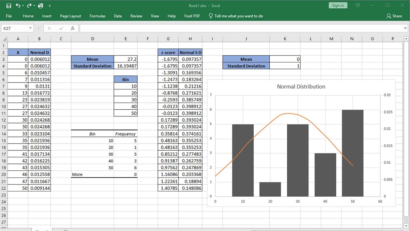Click the Select All corner triangle

pos(4,39)
